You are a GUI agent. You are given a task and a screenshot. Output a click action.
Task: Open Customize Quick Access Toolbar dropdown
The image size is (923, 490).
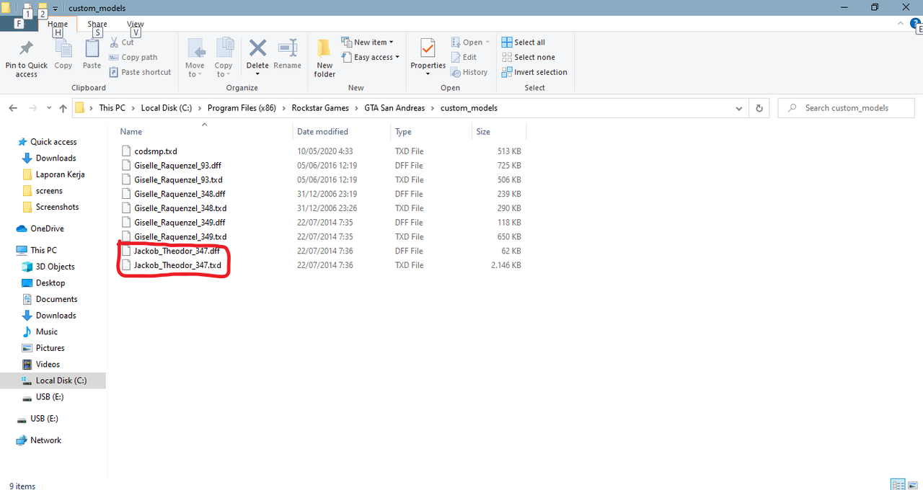pyautogui.click(x=55, y=8)
